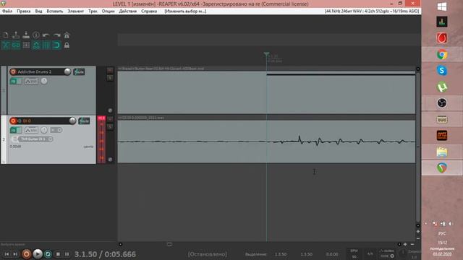This screenshot has width=463, height=260.
Task: Select the guitar DI audio item waveform
Action: tap(266, 142)
